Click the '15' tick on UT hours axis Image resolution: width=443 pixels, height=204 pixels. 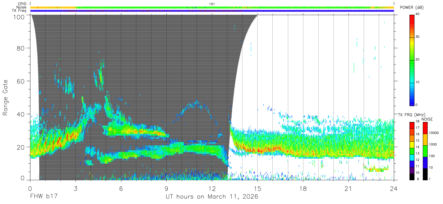tap(258, 188)
